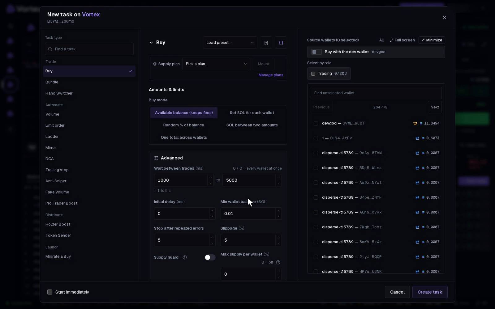Open the JSON braces editor icon

281,43
